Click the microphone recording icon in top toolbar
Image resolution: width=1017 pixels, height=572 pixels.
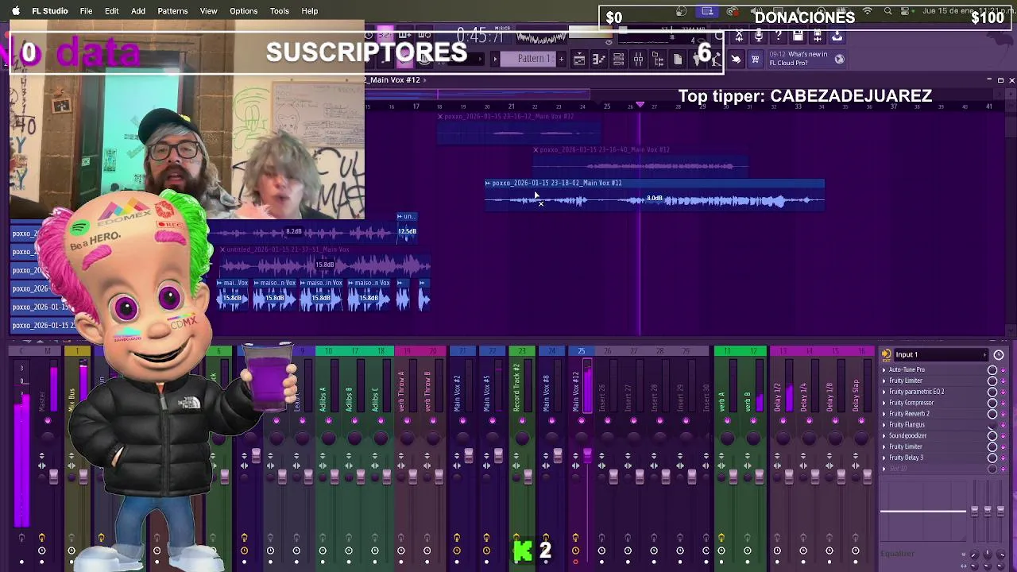click(x=759, y=36)
